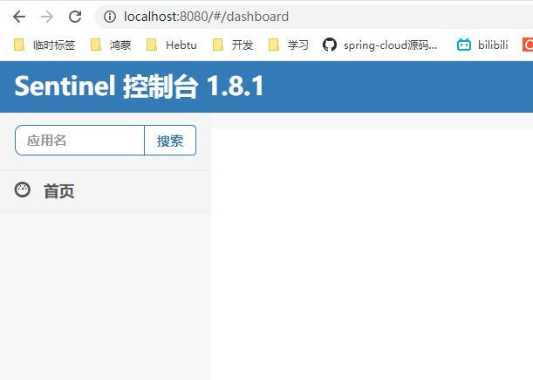Click the browser forward arrow

(x=47, y=17)
